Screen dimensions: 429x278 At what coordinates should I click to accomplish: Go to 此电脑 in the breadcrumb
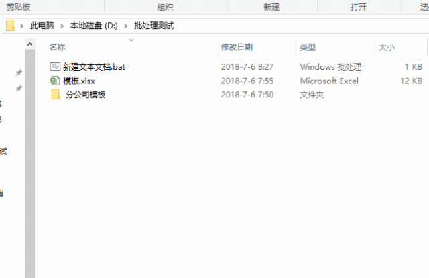tap(42, 26)
